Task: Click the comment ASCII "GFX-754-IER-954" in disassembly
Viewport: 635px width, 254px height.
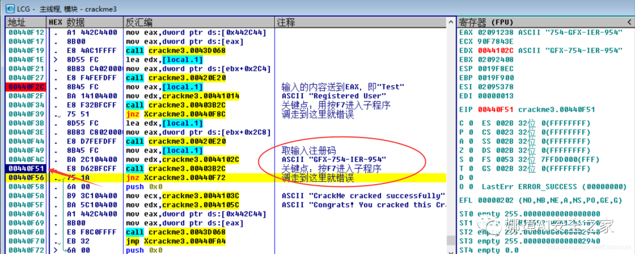Action: coord(334,159)
